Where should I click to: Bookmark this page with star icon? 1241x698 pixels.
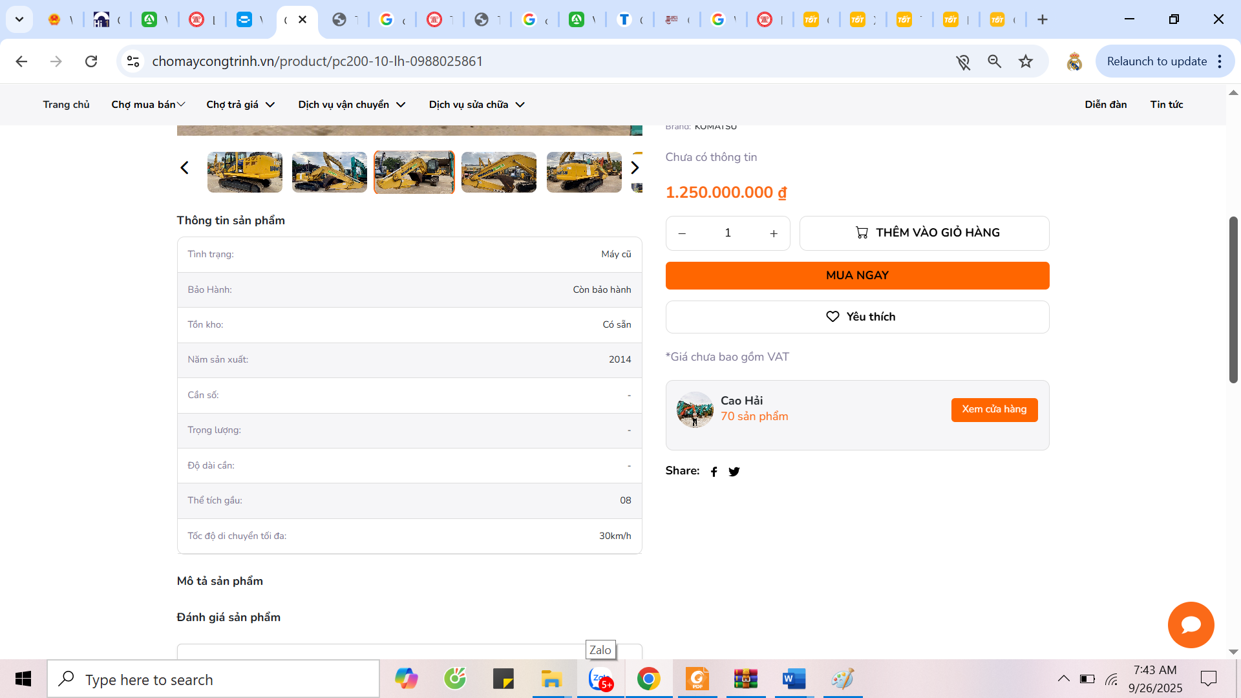tap(1026, 61)
